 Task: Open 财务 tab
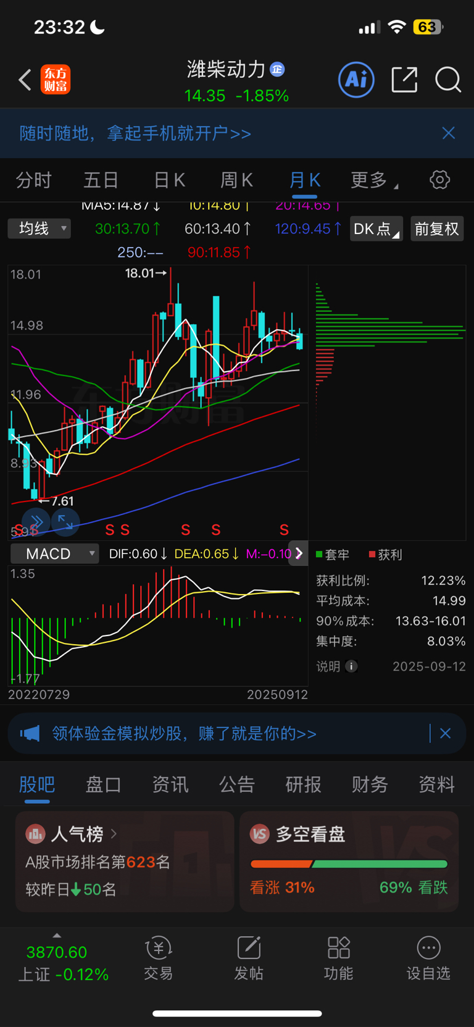[370, 784]
